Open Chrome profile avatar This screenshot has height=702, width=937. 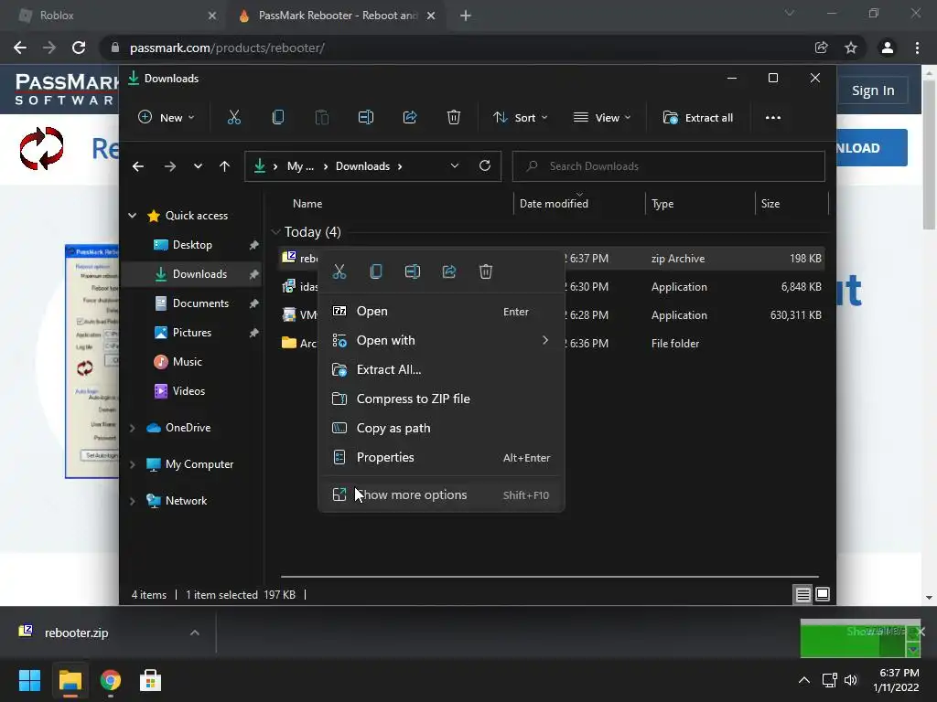(888, 48)
